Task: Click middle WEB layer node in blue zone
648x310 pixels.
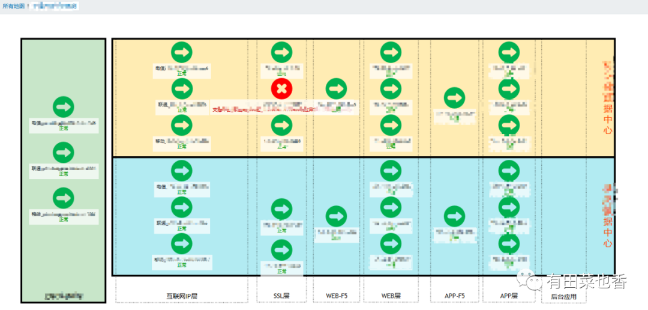Action: coord(391,207)
